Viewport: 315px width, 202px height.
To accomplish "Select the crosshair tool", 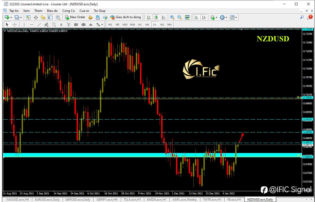I will pyautogui.click(x=15, y=24).
